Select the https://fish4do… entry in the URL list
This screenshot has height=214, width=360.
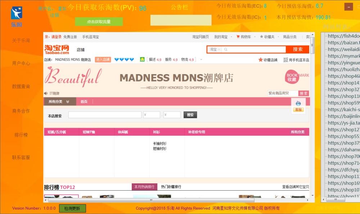(344, 36)
